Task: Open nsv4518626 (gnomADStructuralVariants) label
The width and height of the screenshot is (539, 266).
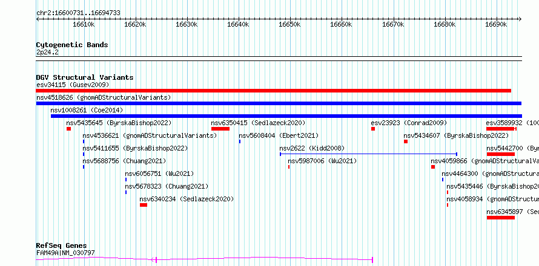Action: (104, 97)
